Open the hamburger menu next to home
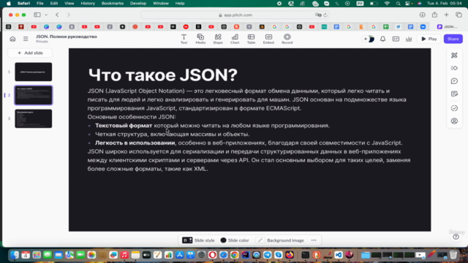 [26, 39]
